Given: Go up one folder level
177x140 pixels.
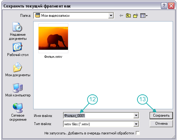Looking at the screenshot, I should click(128, 16).
